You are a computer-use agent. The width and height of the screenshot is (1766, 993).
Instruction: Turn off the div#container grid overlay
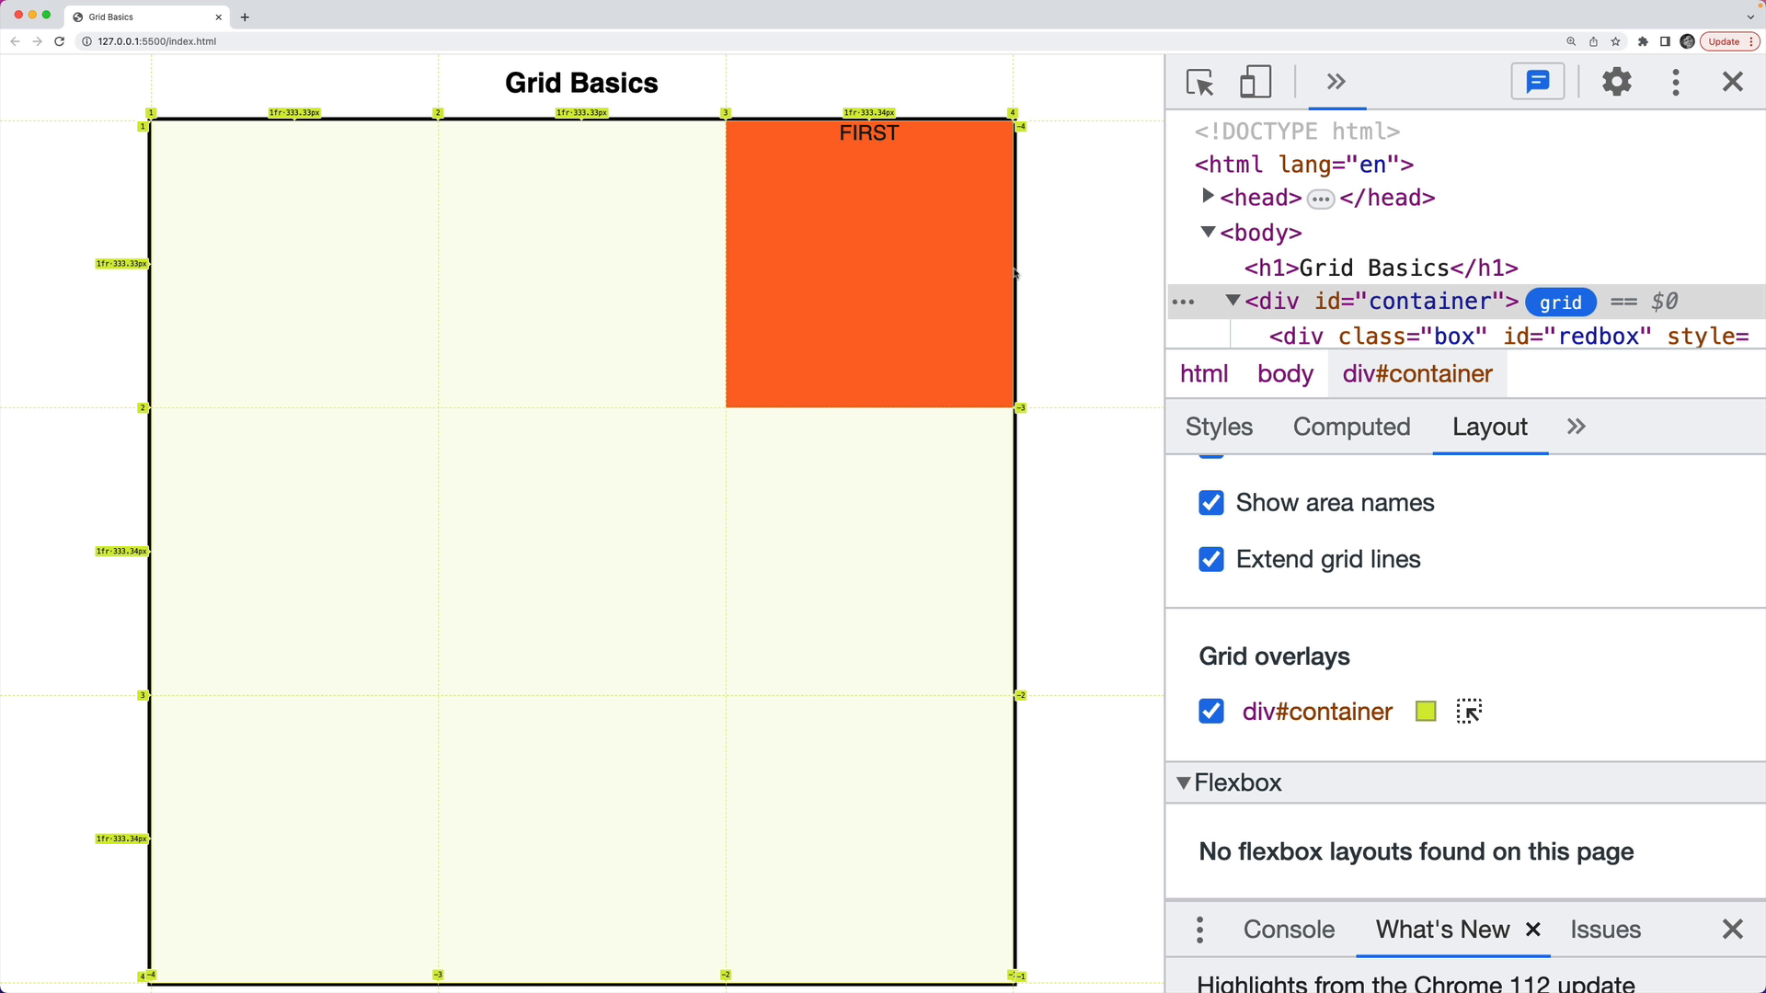pos(1211,712)
